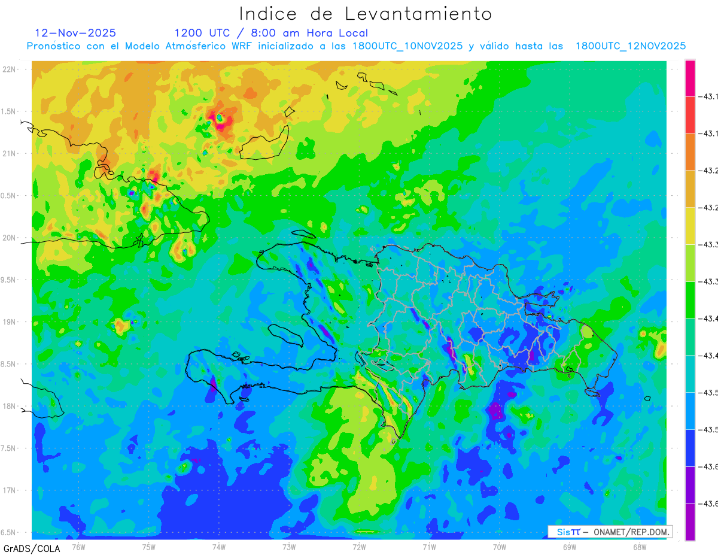Click the '6.5N' latitude label
This screenshot has height=555, width=718.
tap(10, 532)
